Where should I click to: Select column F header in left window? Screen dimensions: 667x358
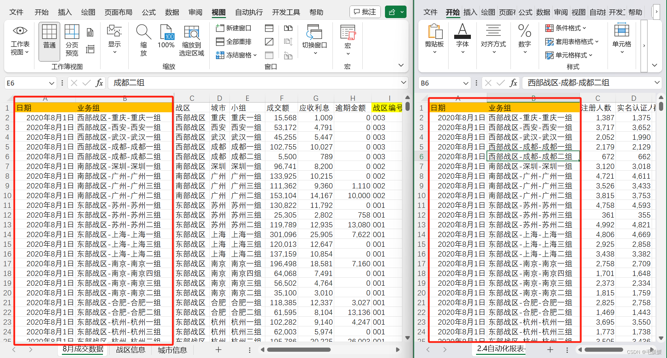281,98
